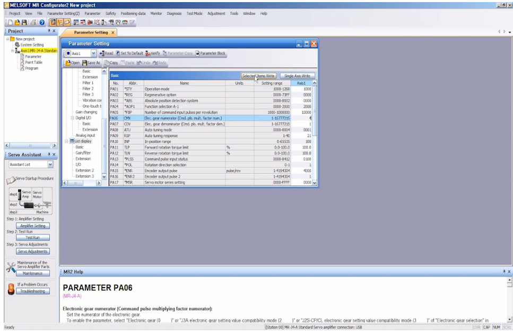Image resolution: width=513 pixels, height=331 pixels.
Task: Click the Parameter Block icon
Action: pyautogui.click(x=197, y=53)
